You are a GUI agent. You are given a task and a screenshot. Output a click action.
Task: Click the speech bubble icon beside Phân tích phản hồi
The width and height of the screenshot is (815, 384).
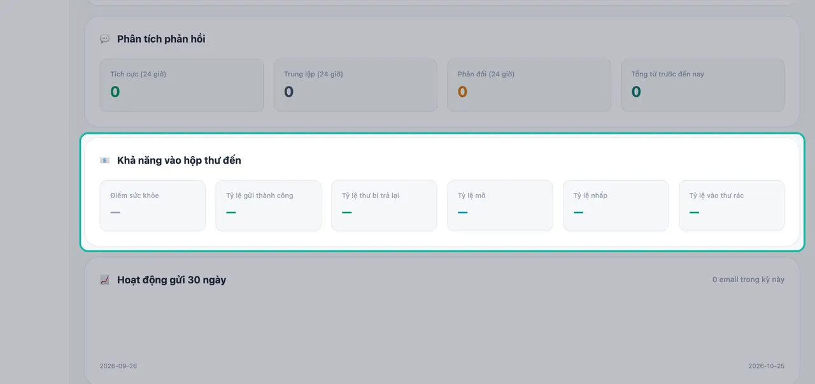[x=104, y=39]
